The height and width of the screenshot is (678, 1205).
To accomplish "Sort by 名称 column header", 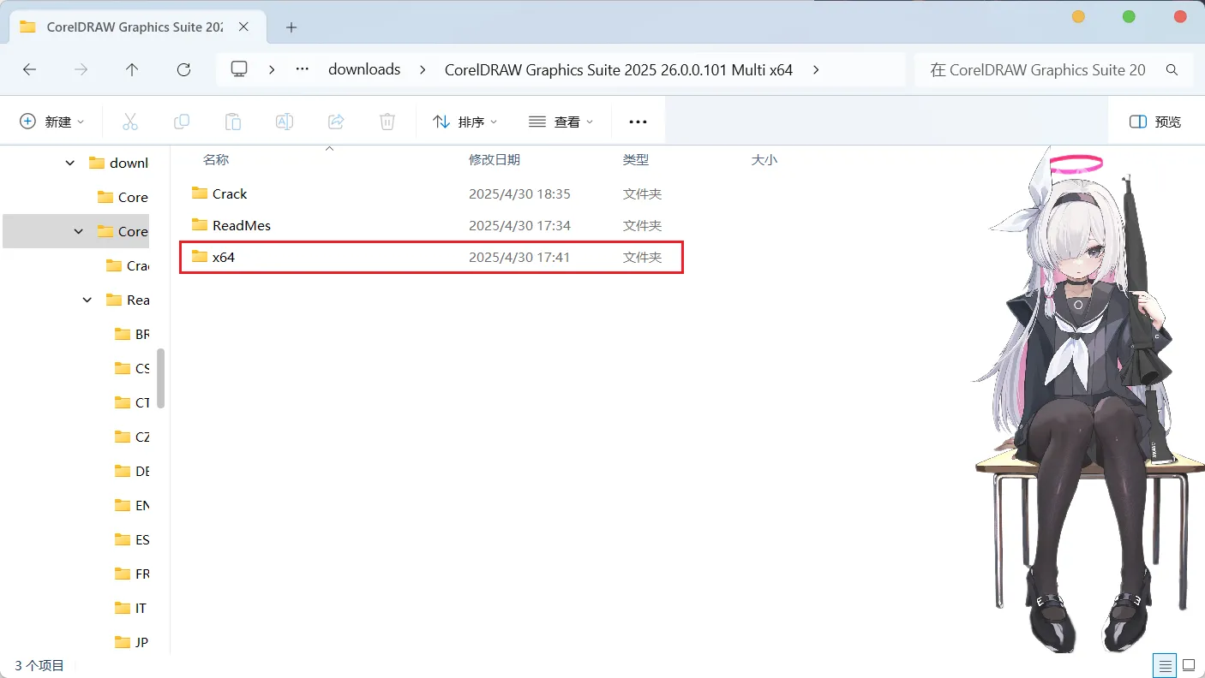I will [216, 160].
